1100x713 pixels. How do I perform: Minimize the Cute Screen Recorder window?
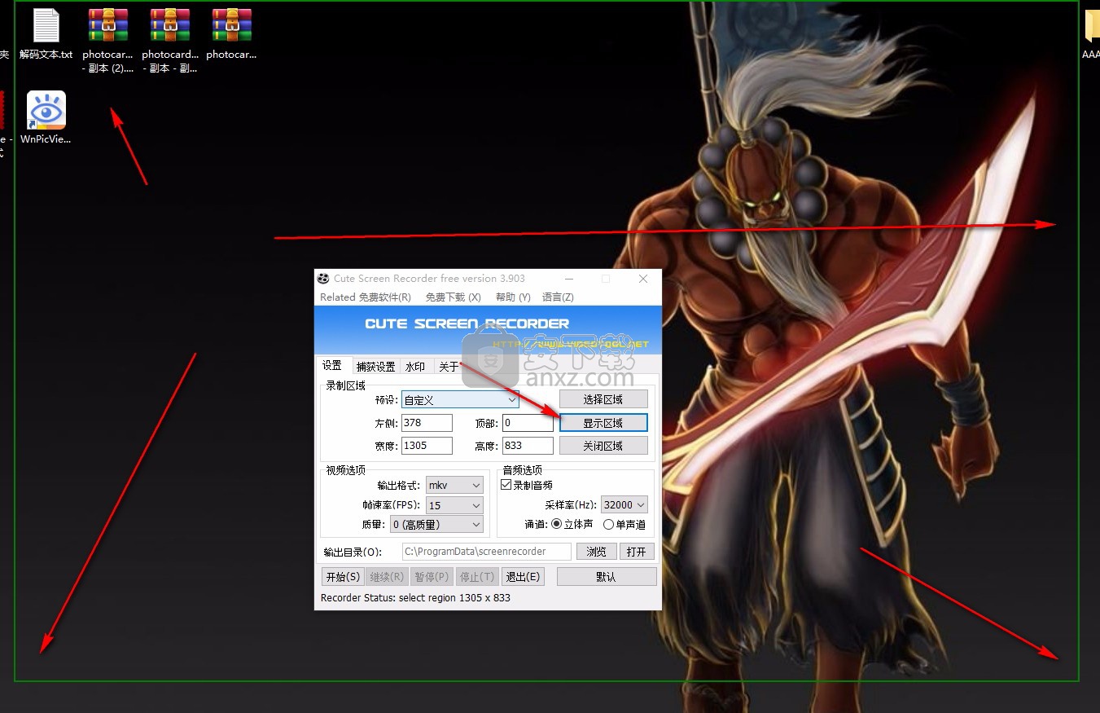(568, 279)
